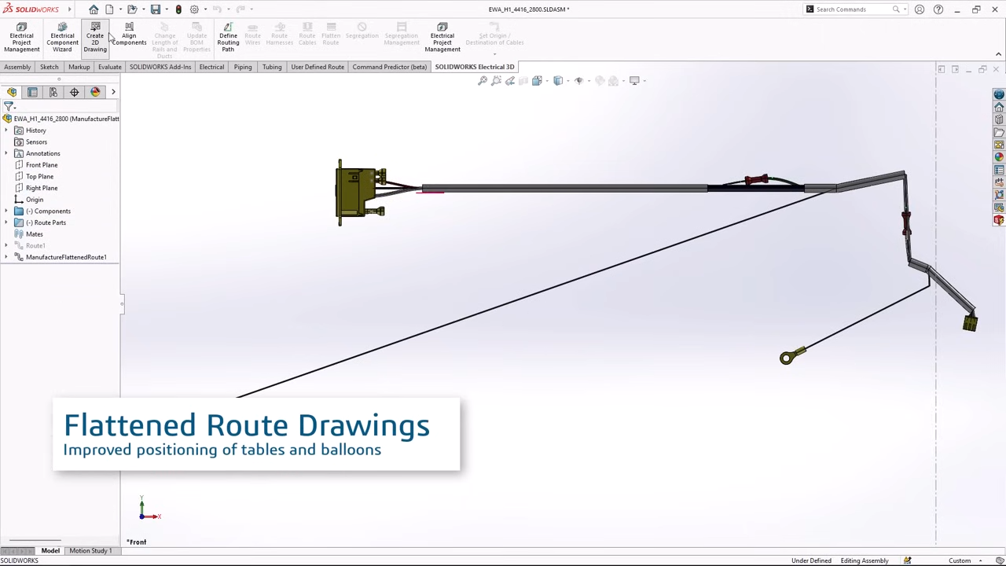This screenshot has width=1006, height=566.
Task: Expand the History node in FeatureManager
Action: click(6, 130)
